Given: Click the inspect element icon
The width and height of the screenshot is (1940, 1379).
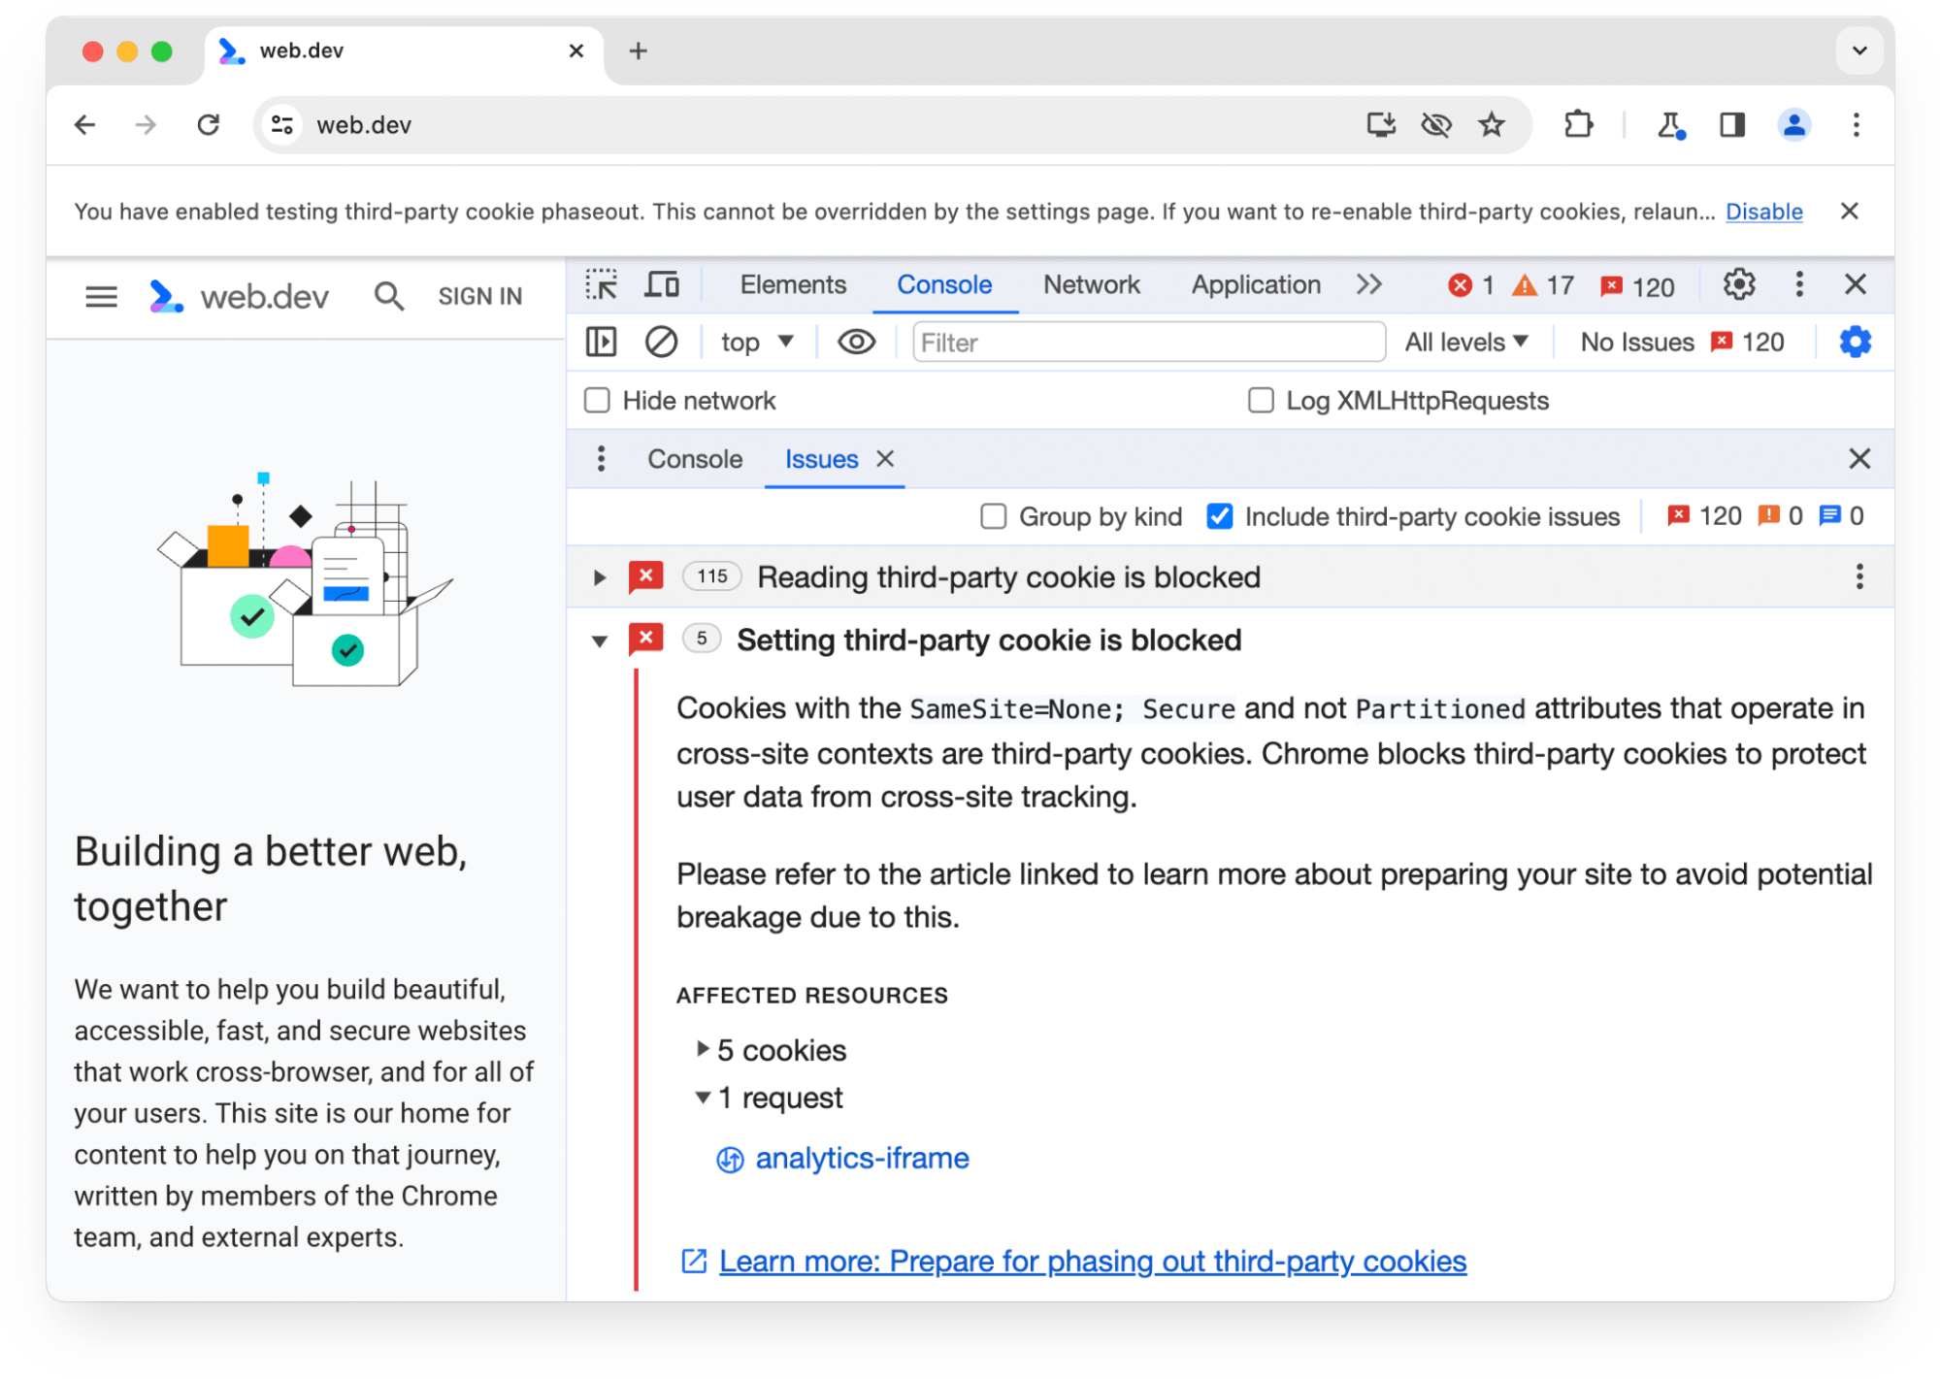Looking at the screenshot, I should click(603, 286).
